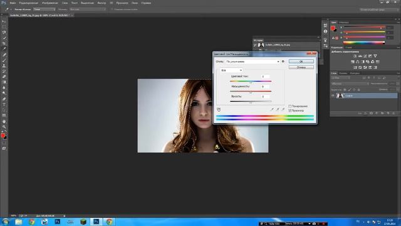The width and height of the screenshot is (401, 226).
Task: Toggle sample ring checkbox in options bar
Action: [112, 9]
